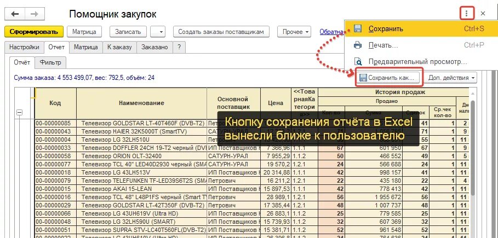Viewport: 498px width, 238px height.
Task: Switch to the Настройки tab
Action: pos(24,47)
